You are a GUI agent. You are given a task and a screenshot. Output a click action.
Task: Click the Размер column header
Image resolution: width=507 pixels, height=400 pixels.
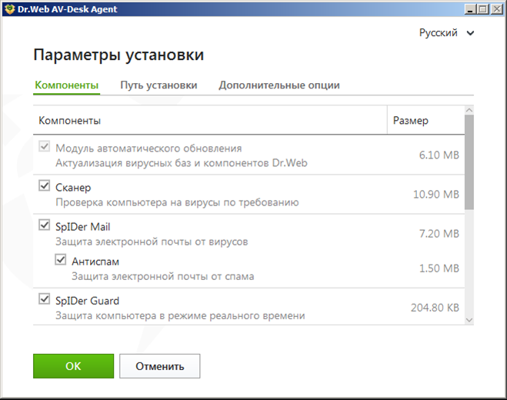click(x=411, y=121)
